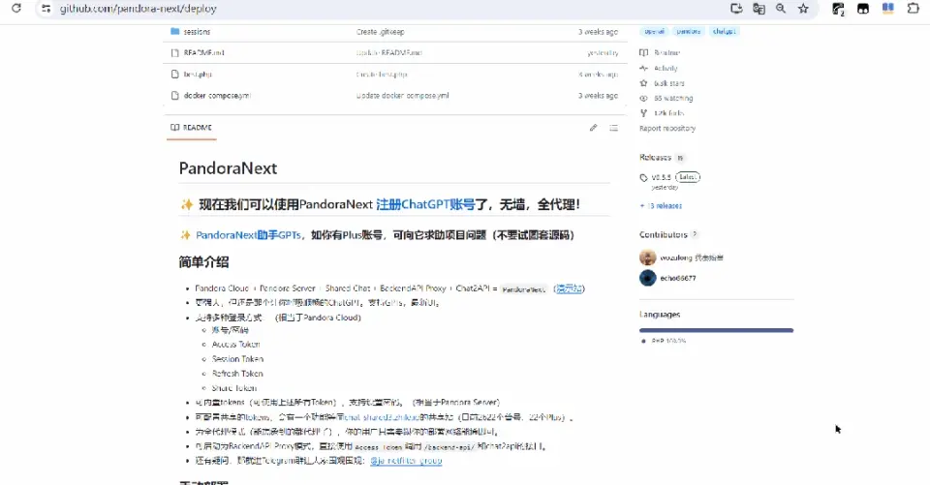Click the 'yesterday' time for README.md

pyautogui.click(x=603, y=53)
